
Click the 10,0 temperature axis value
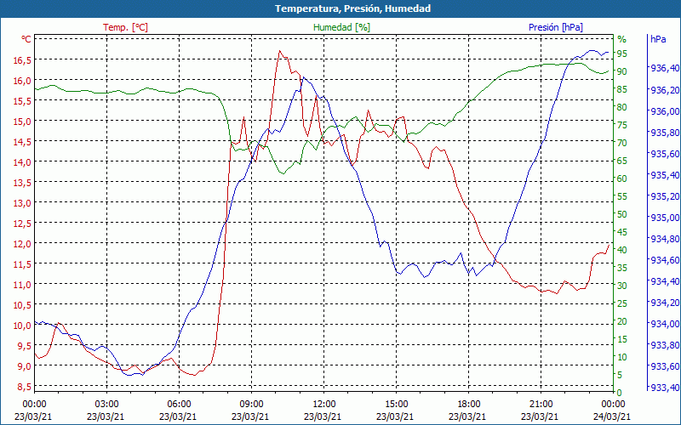[x=22, y=325]
